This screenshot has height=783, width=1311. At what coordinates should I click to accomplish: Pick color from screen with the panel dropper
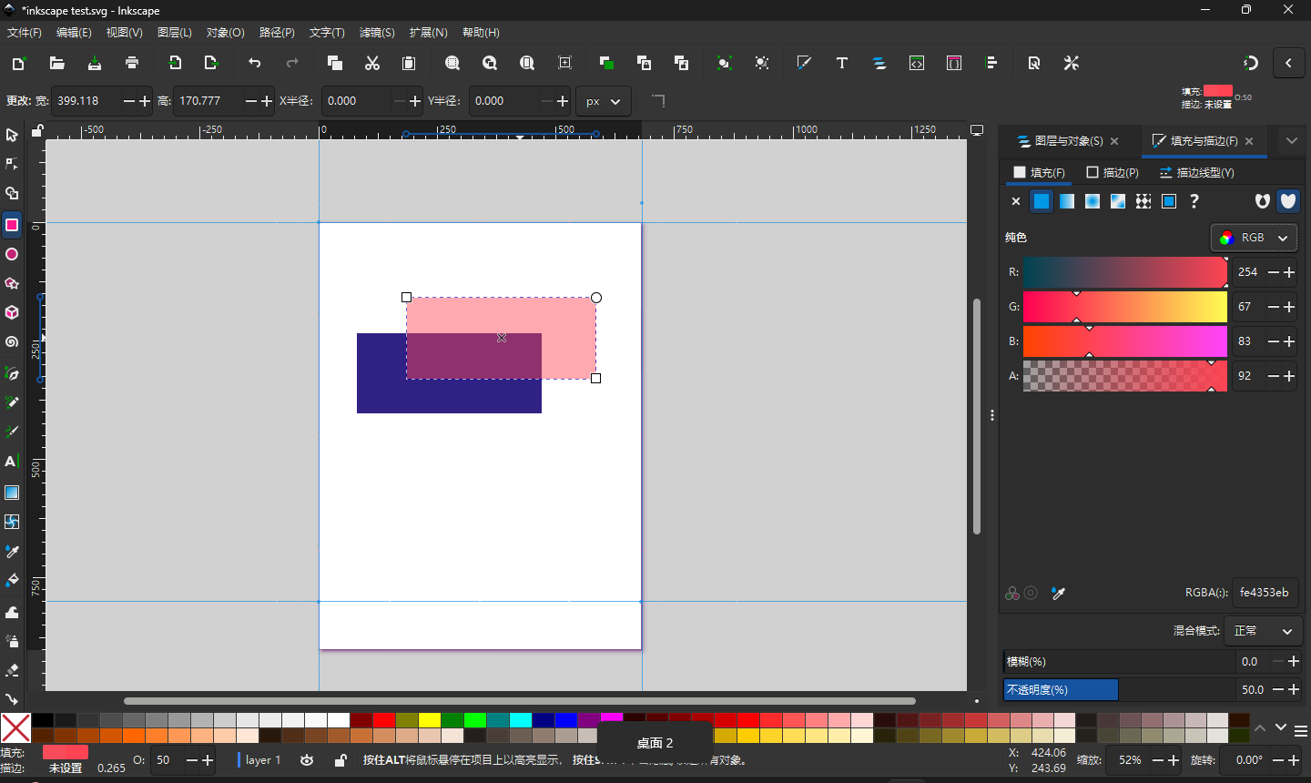pyautogui.click(x=1058, y=593)
